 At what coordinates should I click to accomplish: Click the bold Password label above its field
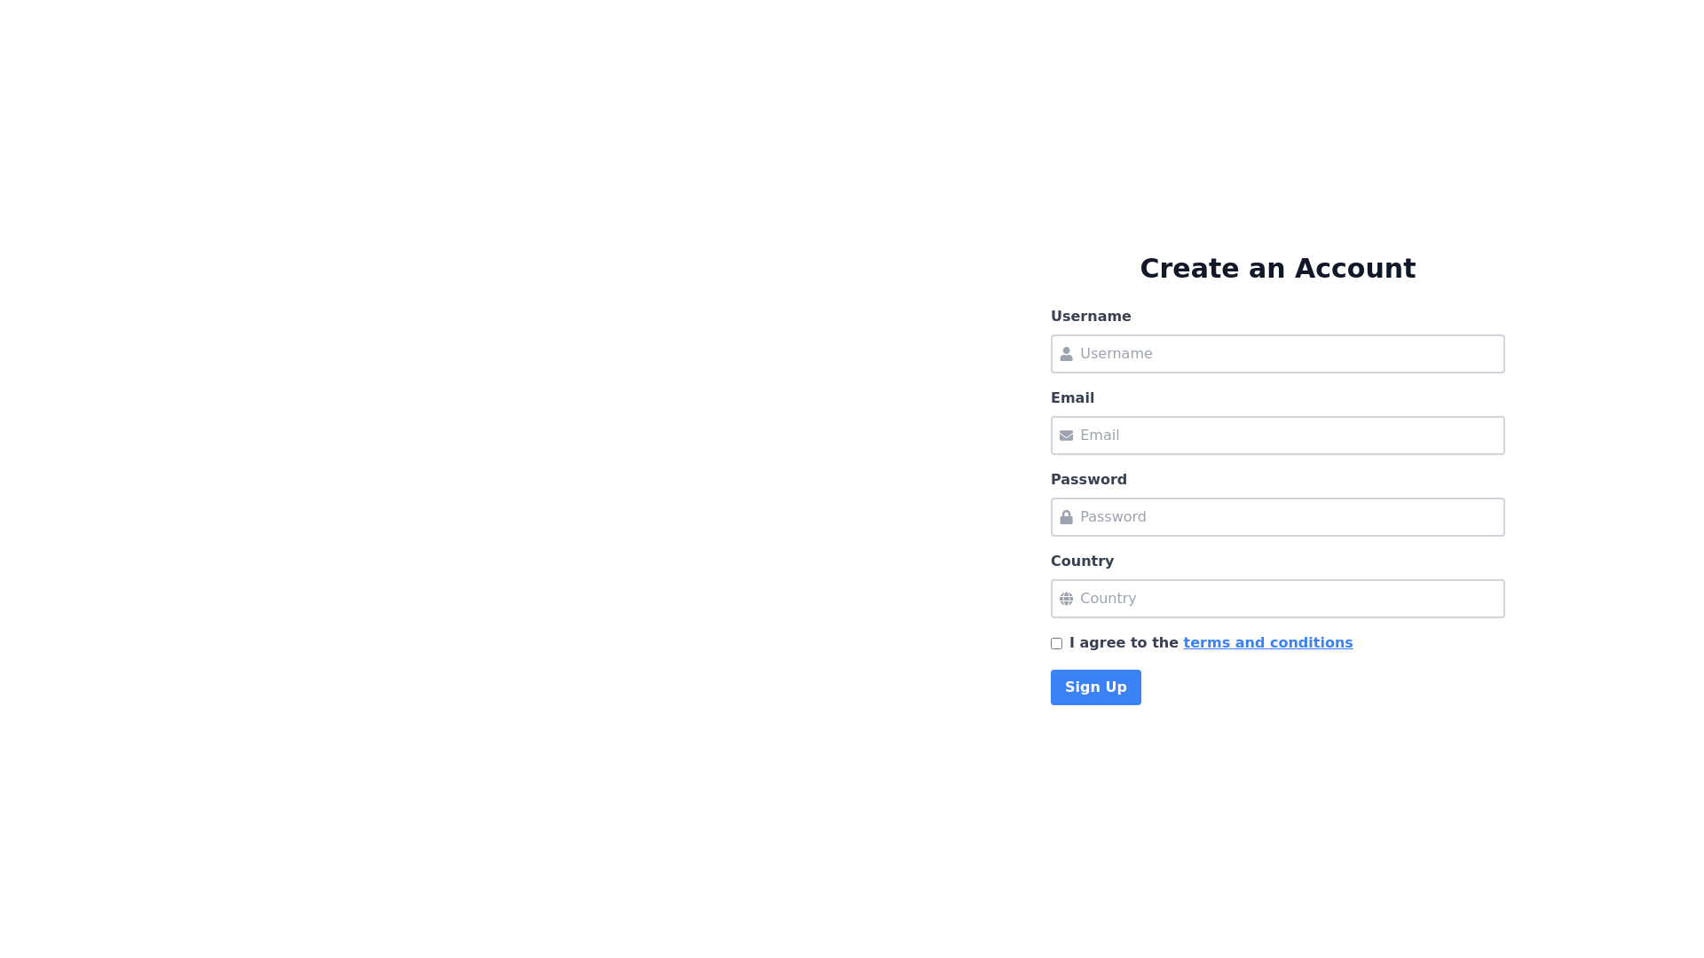[x=1088, y=480]
